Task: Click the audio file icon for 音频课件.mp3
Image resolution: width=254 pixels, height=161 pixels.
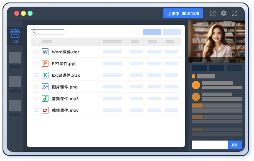Action: pos(45,98)
